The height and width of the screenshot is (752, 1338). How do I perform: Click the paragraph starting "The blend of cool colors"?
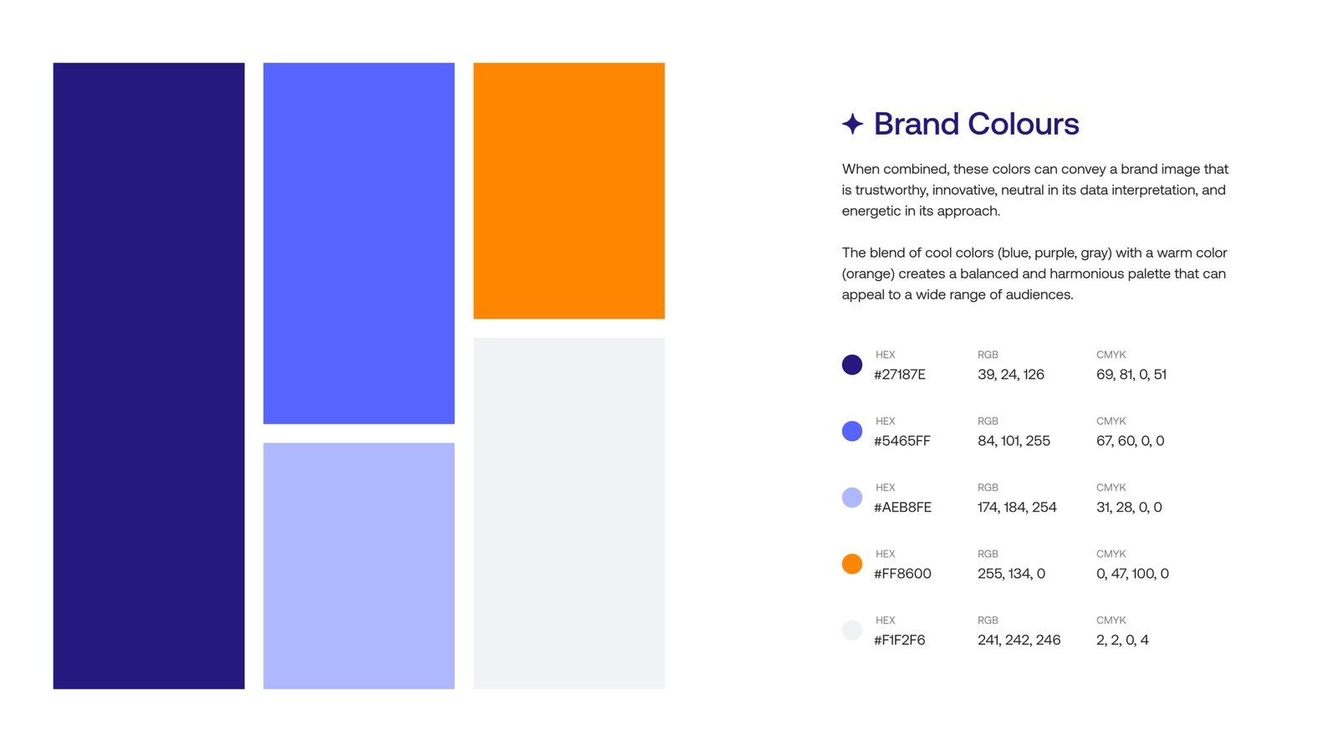coord(1034,274)
